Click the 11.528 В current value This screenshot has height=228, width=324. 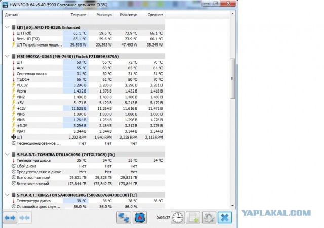pyautogui.click(x=79, y=108)
